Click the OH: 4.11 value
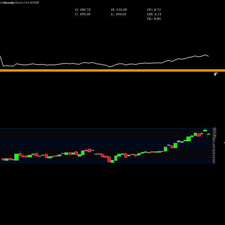The height and width of the screenshot is (225, 225). (154, 14)
